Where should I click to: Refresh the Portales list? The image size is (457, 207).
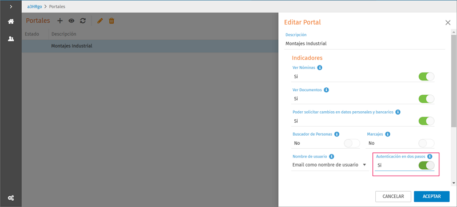[x=83, y=21]
